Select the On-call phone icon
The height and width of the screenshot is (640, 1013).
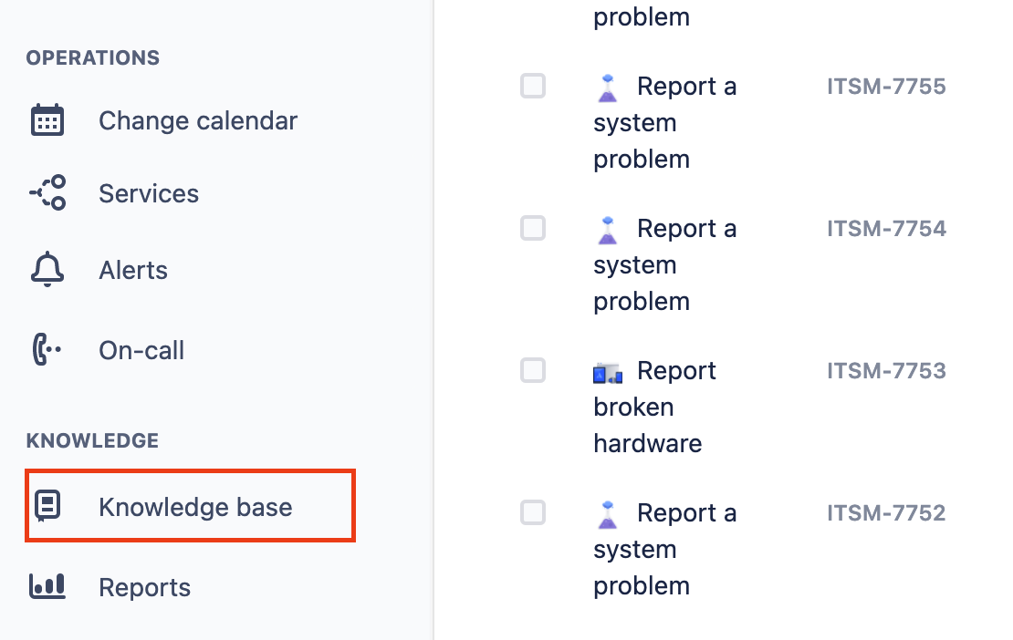point(47,349)
